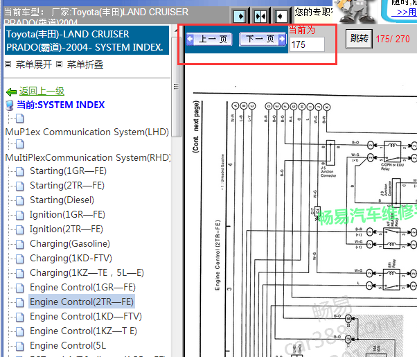This screenshot has height=357, width=417.
Task: Click document icon beside Starting(2TR—FE)
Action: click(20, 186)
